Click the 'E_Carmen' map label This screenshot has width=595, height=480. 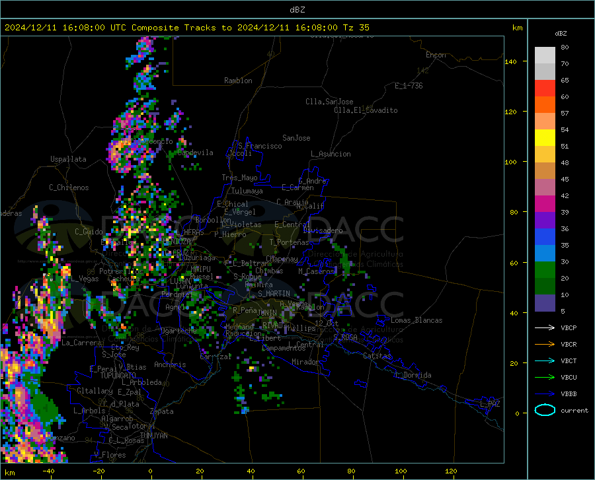(x=297, y=187)
